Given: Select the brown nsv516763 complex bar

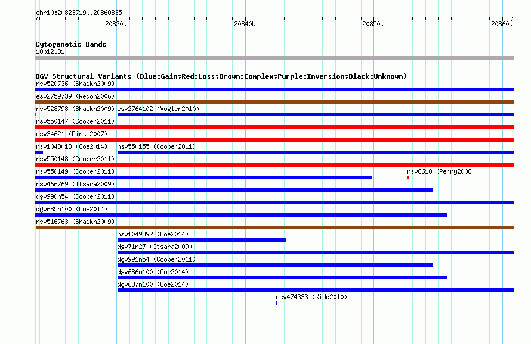Looking at the screenshot, I should click(x=274, y=228).
